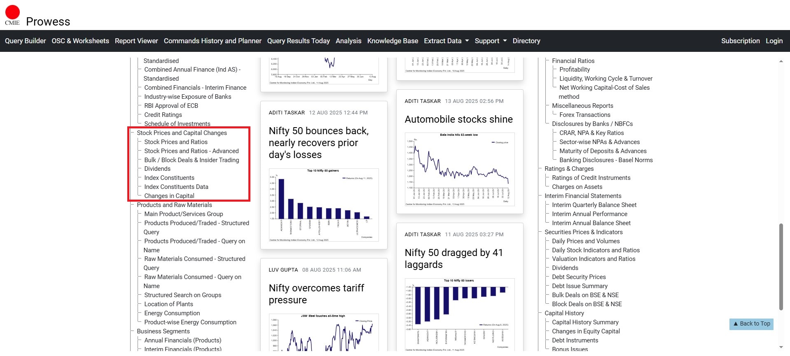Select Bulk / Block Deals & Insider Trading
The width and height of the screenshot is (790, 356).
pyautogui.click(x=191, y=160)
